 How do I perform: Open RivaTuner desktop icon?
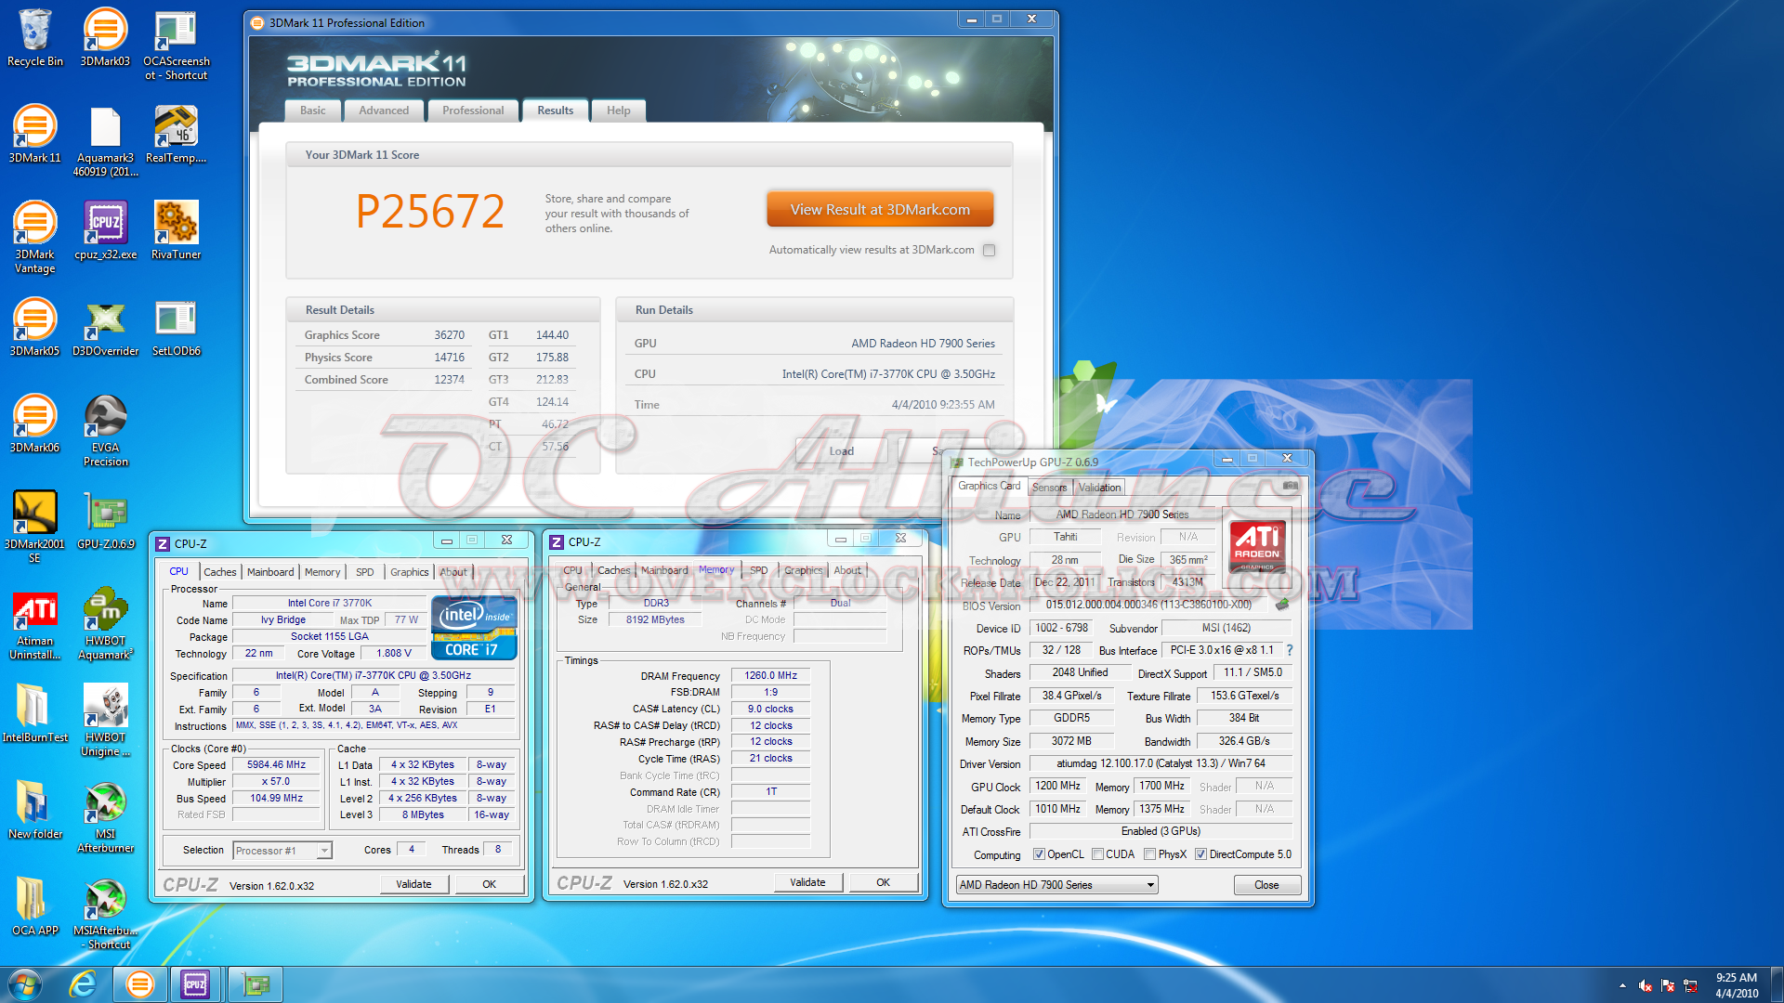pyautogui.click(x=176, y=230)
